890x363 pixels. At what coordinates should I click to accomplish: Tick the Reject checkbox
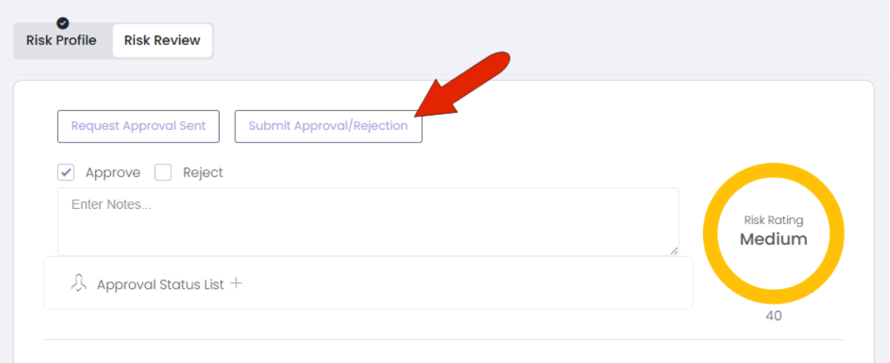pyautogui.click(x=163, y=172)
